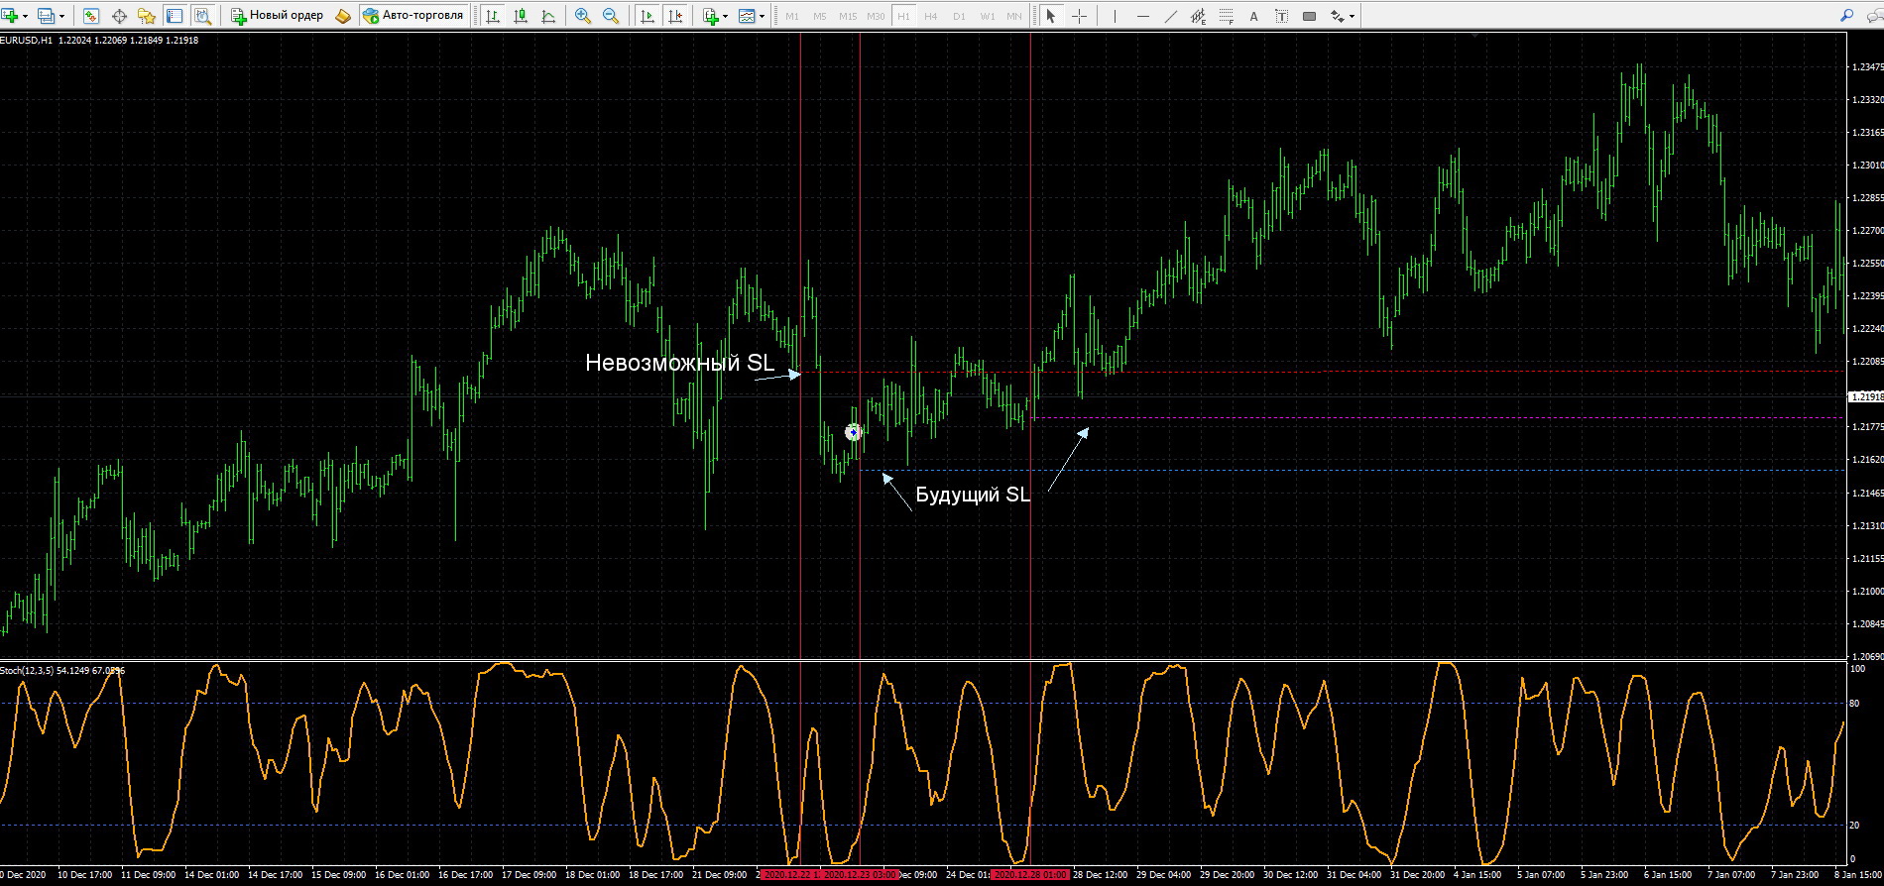The height and width of the screenshot is (886, 1884).
Task: Open the profiles dropdown arrow
Action: pos(61,16)
